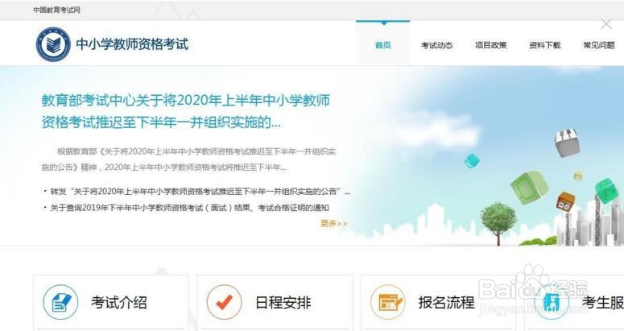Click the 考试介绍 document pencil icon
Screen dimensions: 624x331
pos(60,302)
